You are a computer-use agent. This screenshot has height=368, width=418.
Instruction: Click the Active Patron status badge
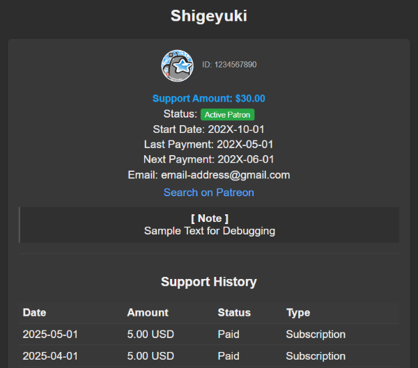[228, 114]
